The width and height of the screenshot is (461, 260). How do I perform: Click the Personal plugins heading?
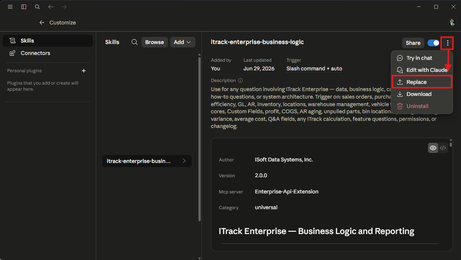tap(25, 71)
